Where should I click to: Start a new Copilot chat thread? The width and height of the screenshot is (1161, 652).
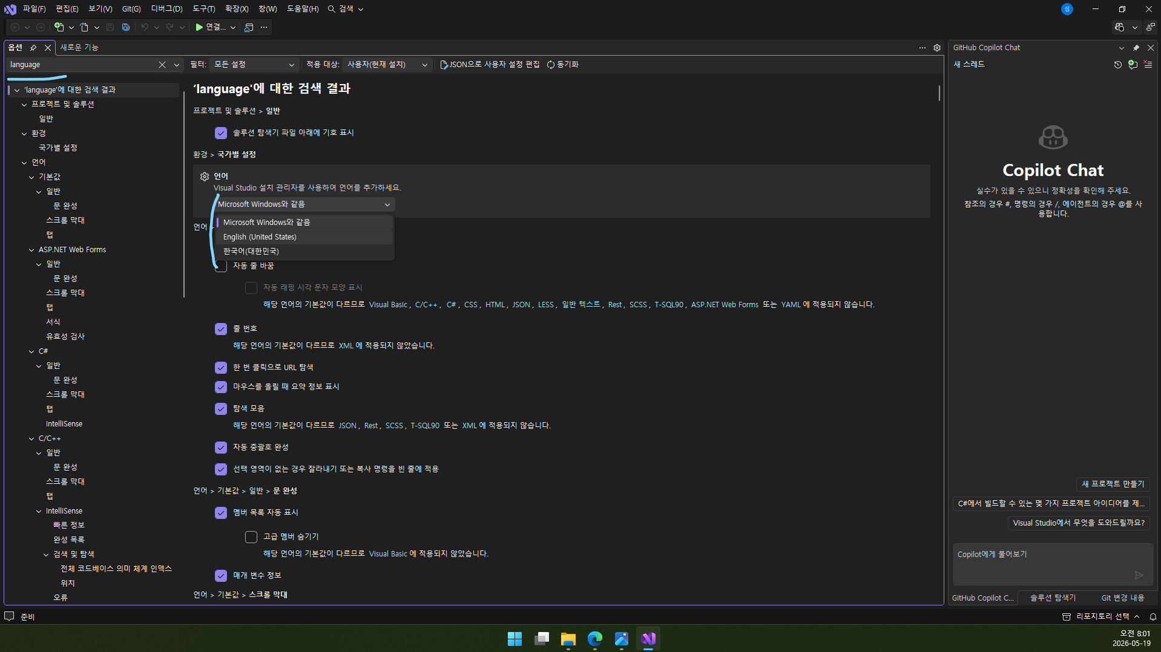[1133, 65]
